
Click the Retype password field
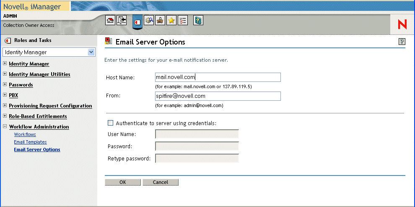pyautogui.click(x=197, y=158)
